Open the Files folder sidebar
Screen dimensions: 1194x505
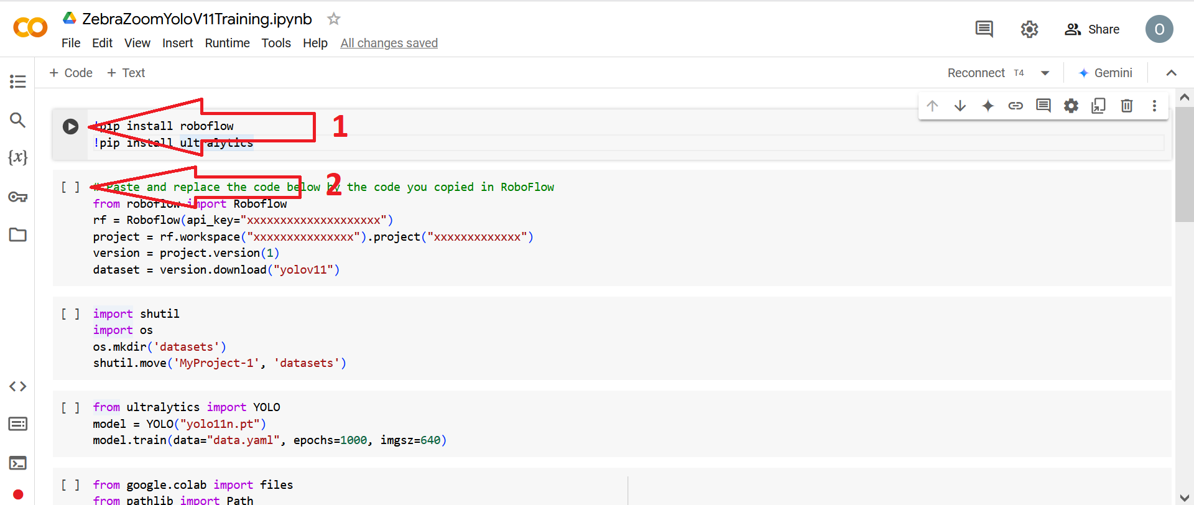(18, 234)
